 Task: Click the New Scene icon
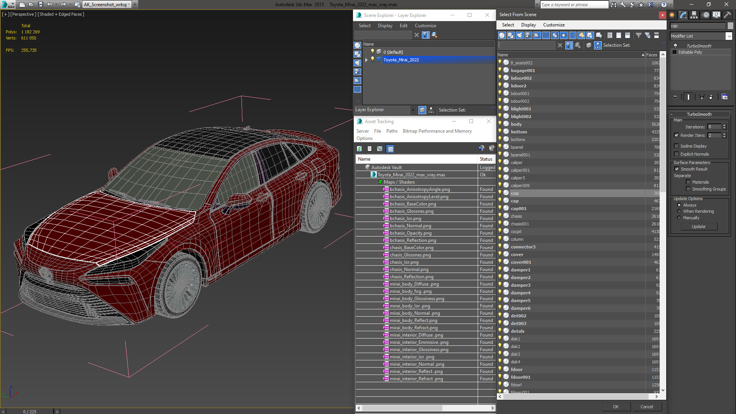coord(22,5)
